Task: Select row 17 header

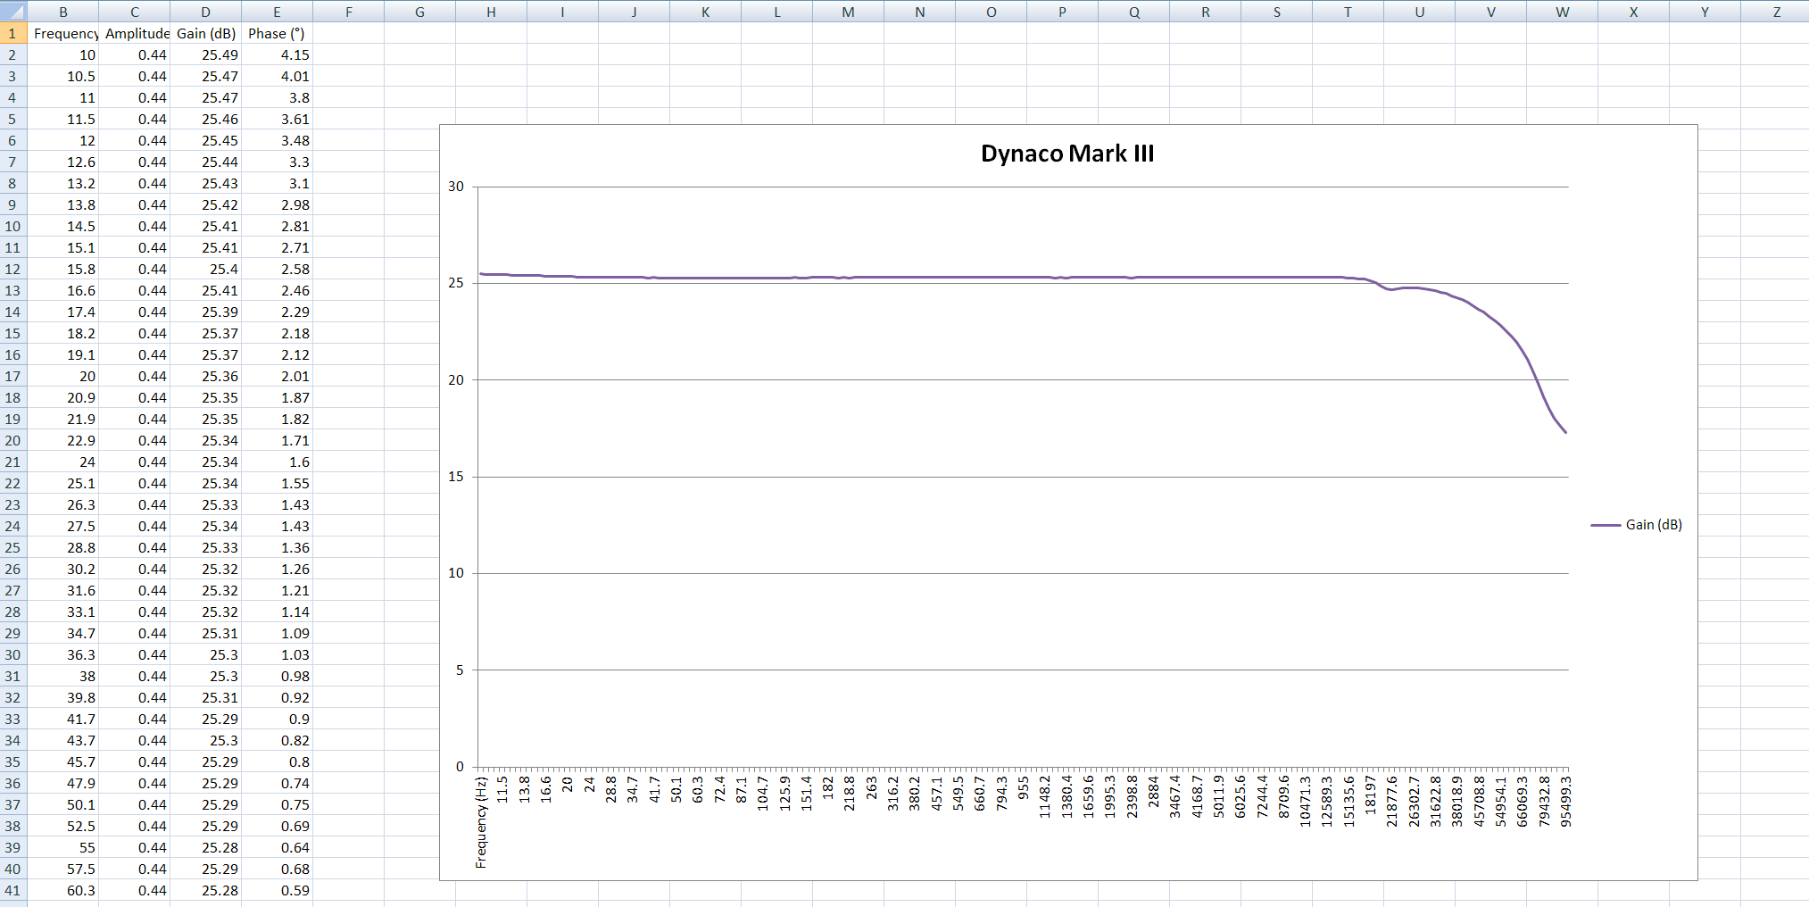Action: tap(12, 376)
